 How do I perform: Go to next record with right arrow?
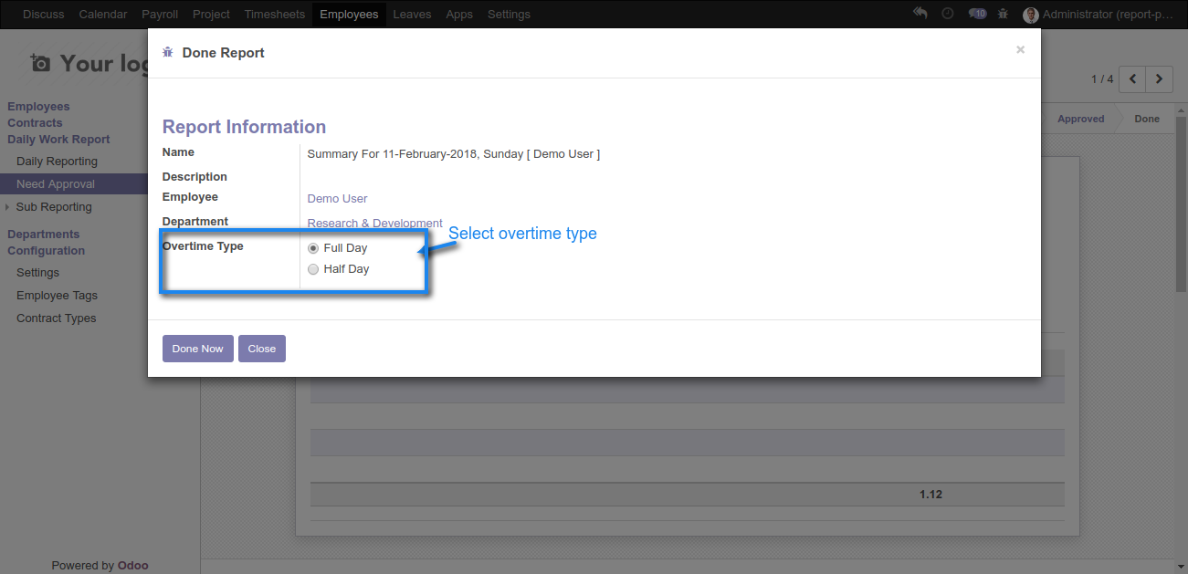pos(1160,79)
